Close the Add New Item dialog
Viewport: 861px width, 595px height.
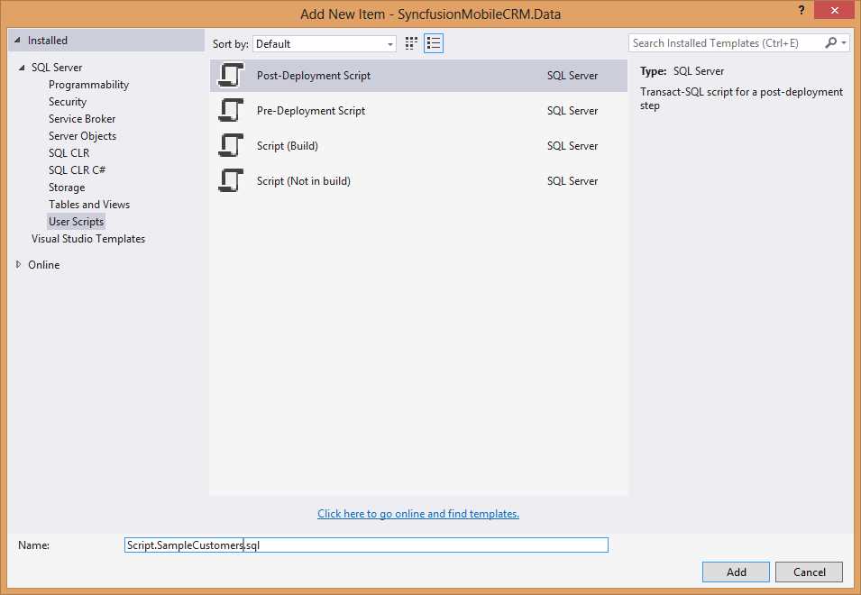click(835, 10)
